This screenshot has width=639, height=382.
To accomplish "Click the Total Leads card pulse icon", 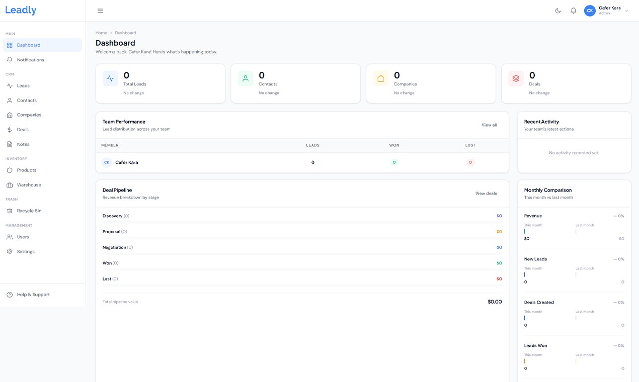I will (110, 78).
